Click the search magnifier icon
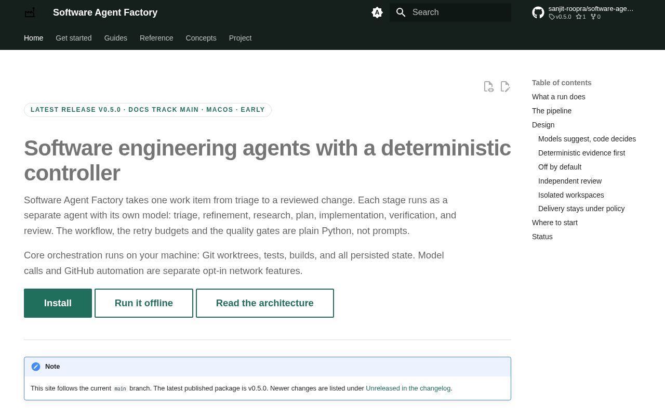 pos(401,12)
